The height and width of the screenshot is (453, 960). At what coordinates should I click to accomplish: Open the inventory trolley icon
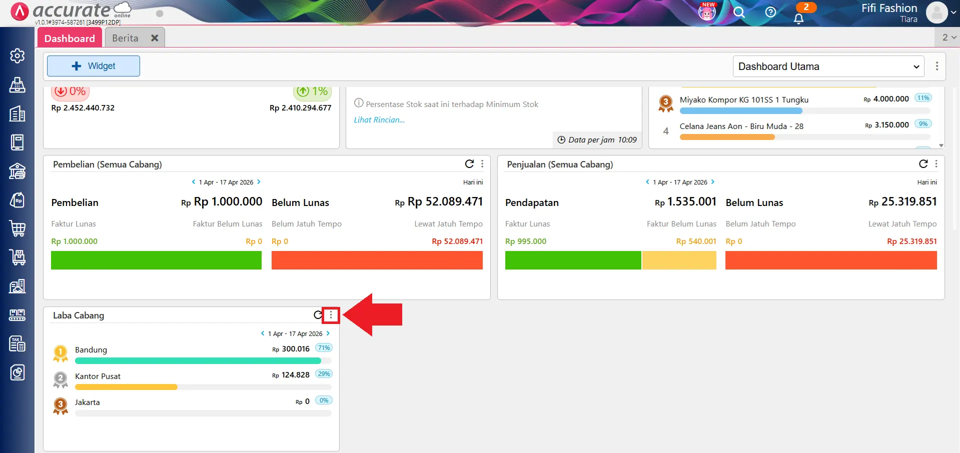(18, 257)
